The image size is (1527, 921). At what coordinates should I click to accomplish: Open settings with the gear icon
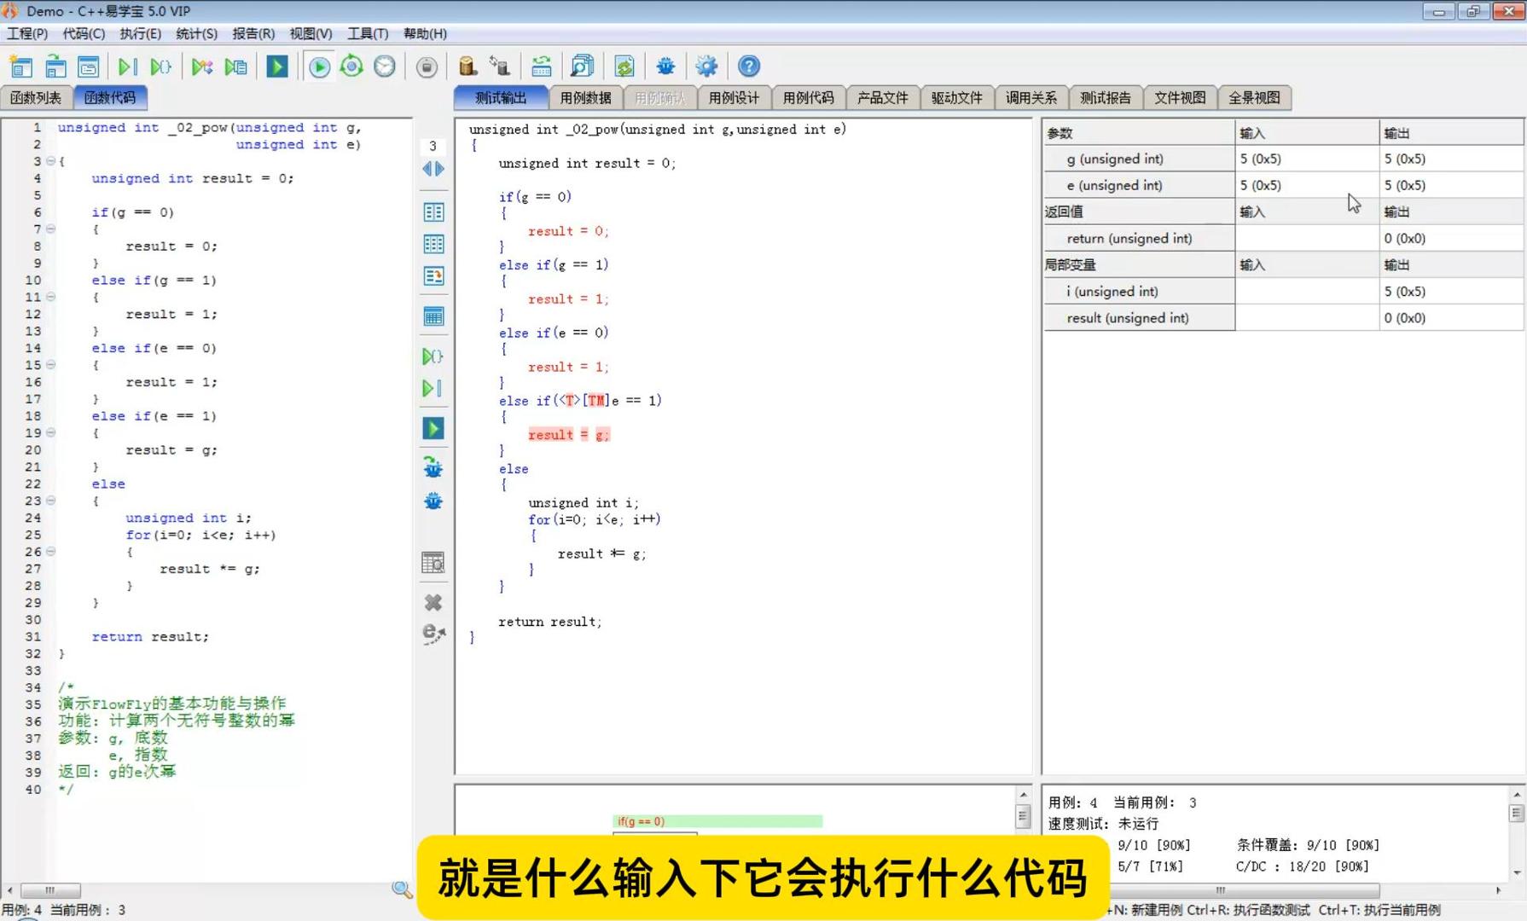point(706,67)
